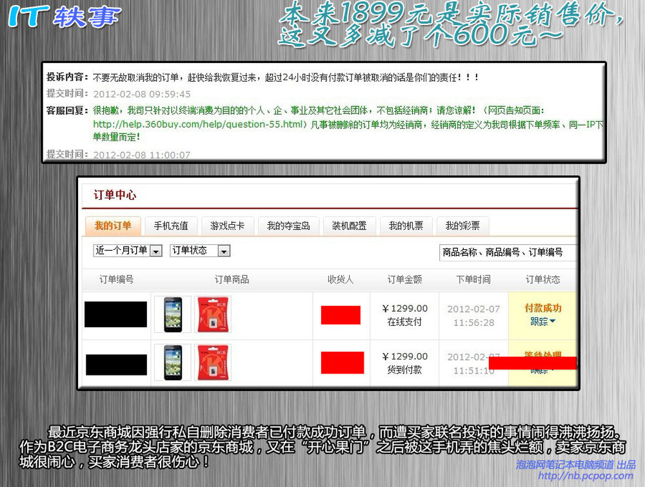Click the 在线支付 payment method text
The height and width of the screenshot is (487, 645).
point(405,322)
